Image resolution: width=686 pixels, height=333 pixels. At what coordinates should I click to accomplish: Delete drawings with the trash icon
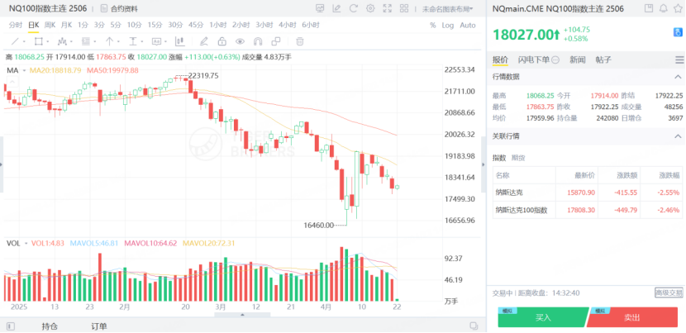[300, 41]
